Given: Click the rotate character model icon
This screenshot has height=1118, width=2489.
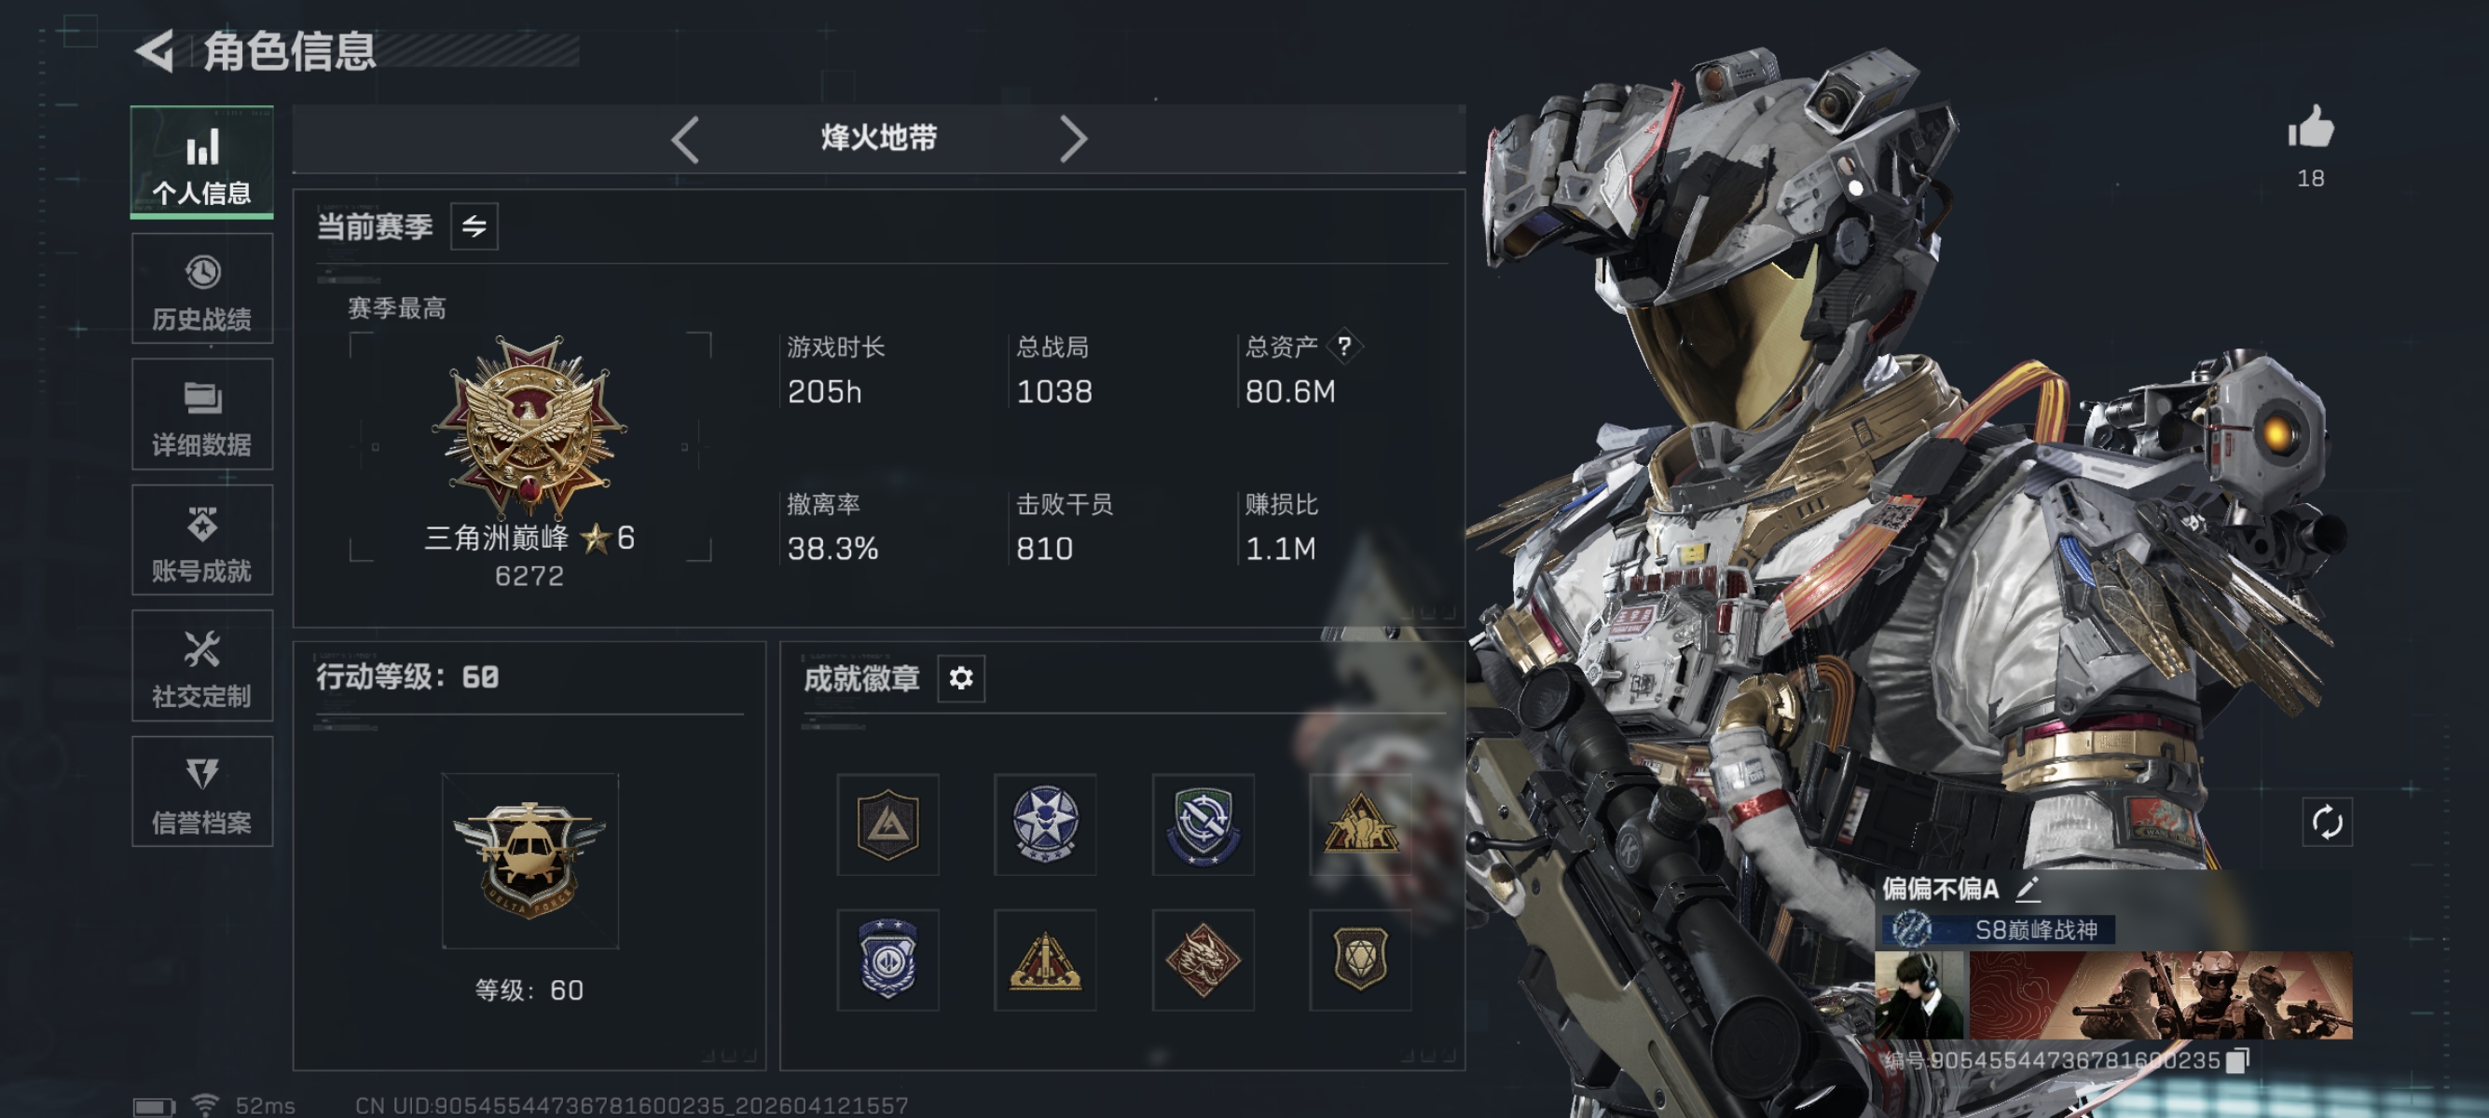Looking at the screenshot, I should click(2327, 822).
